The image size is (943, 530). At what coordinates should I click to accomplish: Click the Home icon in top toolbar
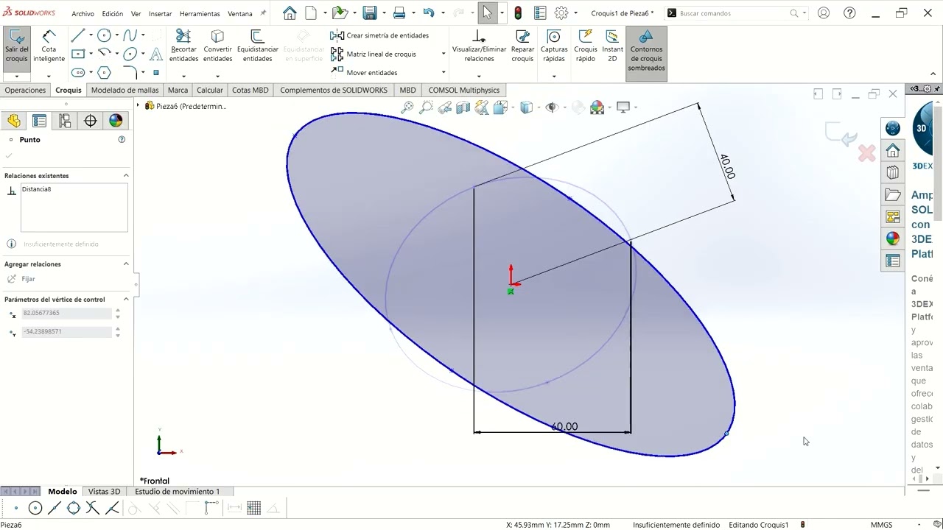[x=290, y=13]
